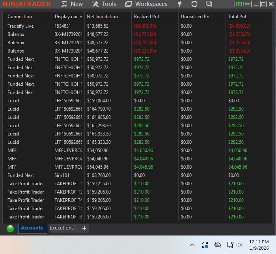Show hidden icons in the Windows tray
The image size is (276, 254).
coord(192,245)
